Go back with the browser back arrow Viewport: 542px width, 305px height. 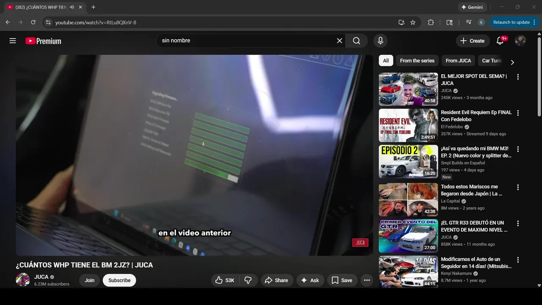point(8,22)
